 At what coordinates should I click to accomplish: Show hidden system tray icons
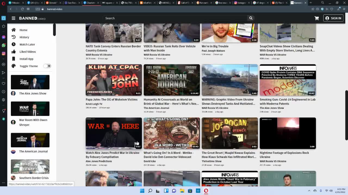[x=309, y=191]
